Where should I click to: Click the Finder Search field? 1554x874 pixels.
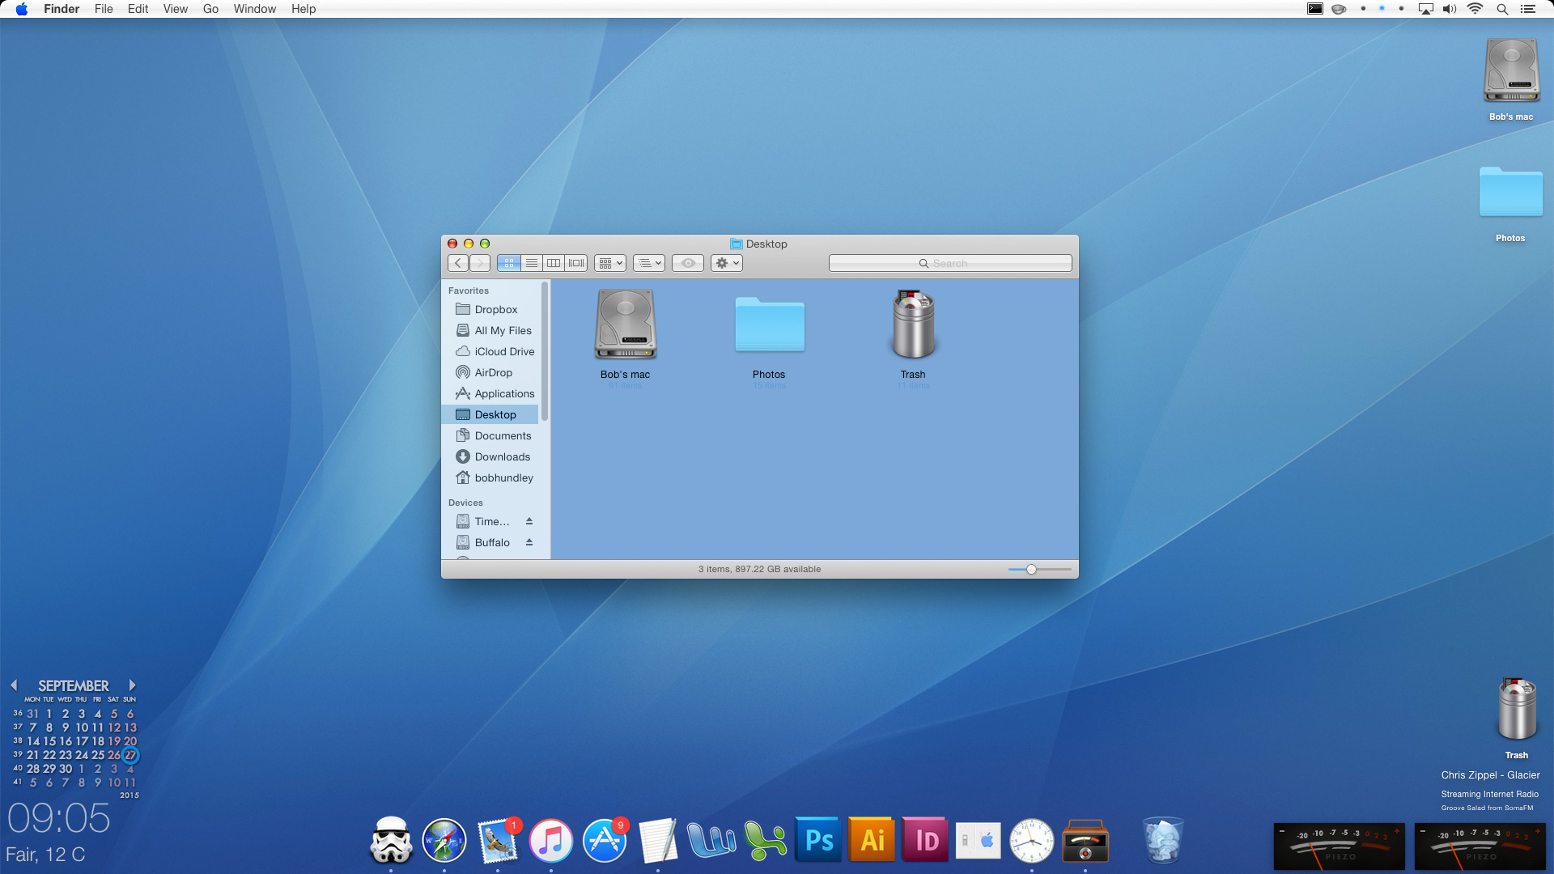point(950,263)
